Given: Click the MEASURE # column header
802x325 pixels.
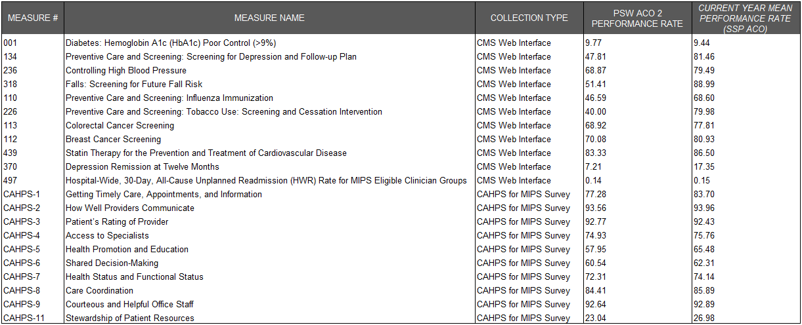Looking at the screenshot, I should (x=32, y=18).
